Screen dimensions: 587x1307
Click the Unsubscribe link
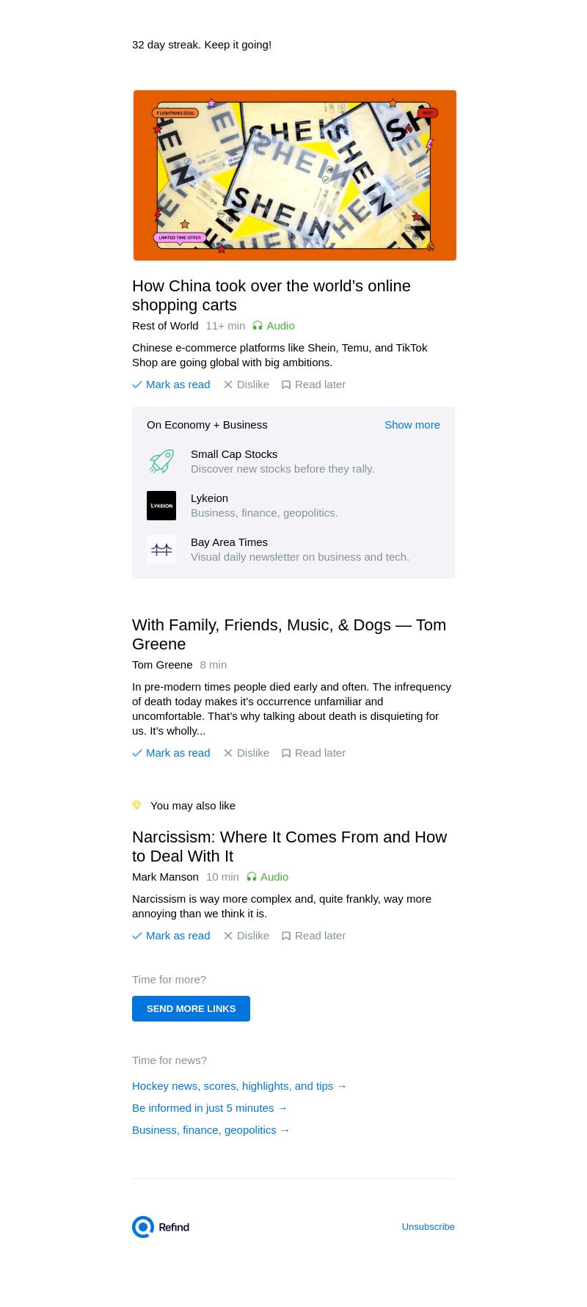click(428, 1227)
